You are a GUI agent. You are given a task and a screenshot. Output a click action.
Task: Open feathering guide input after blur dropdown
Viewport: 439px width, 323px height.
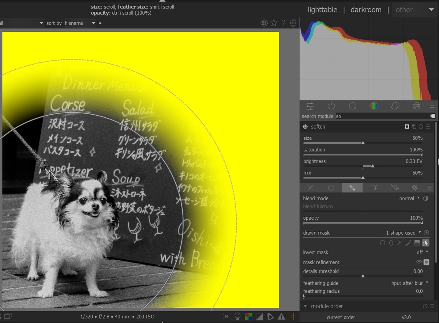409,283
